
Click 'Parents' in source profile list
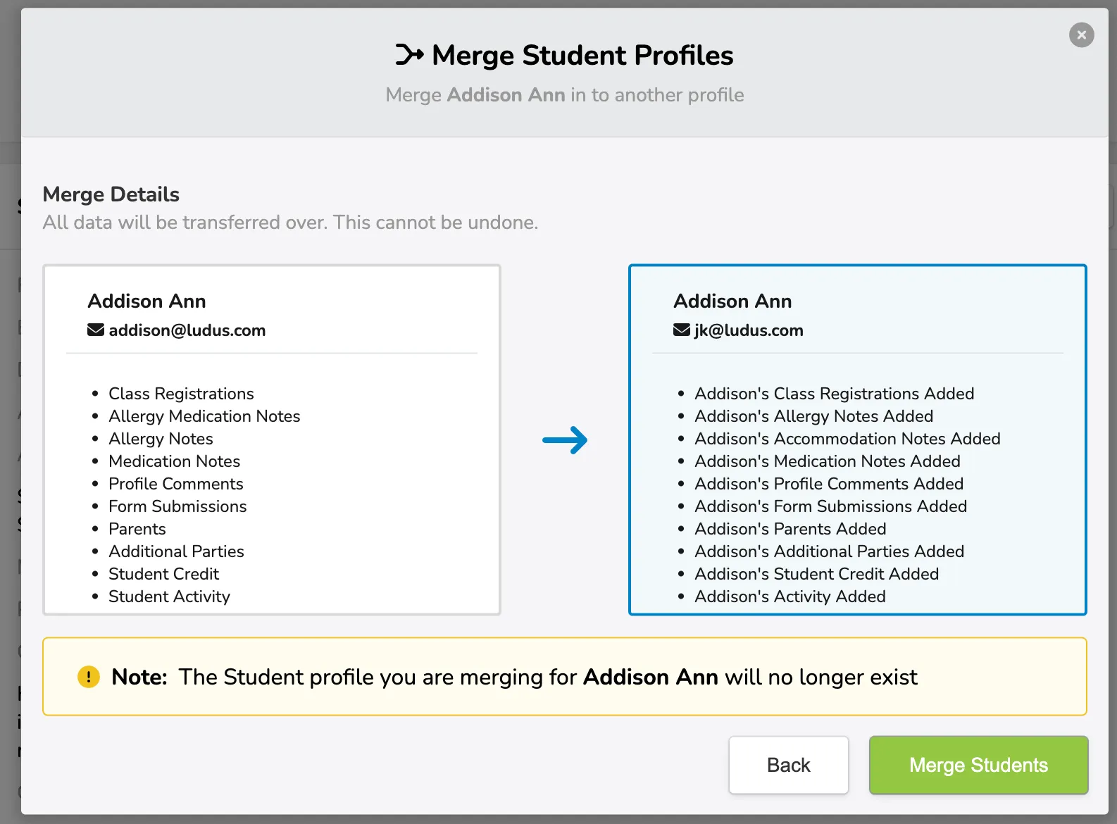coord(137,529)
